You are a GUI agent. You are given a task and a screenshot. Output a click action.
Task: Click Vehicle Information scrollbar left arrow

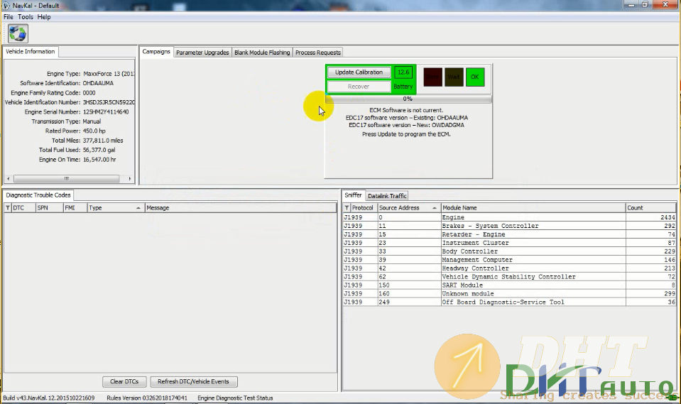pyautogui.click(x=8, y=178)
